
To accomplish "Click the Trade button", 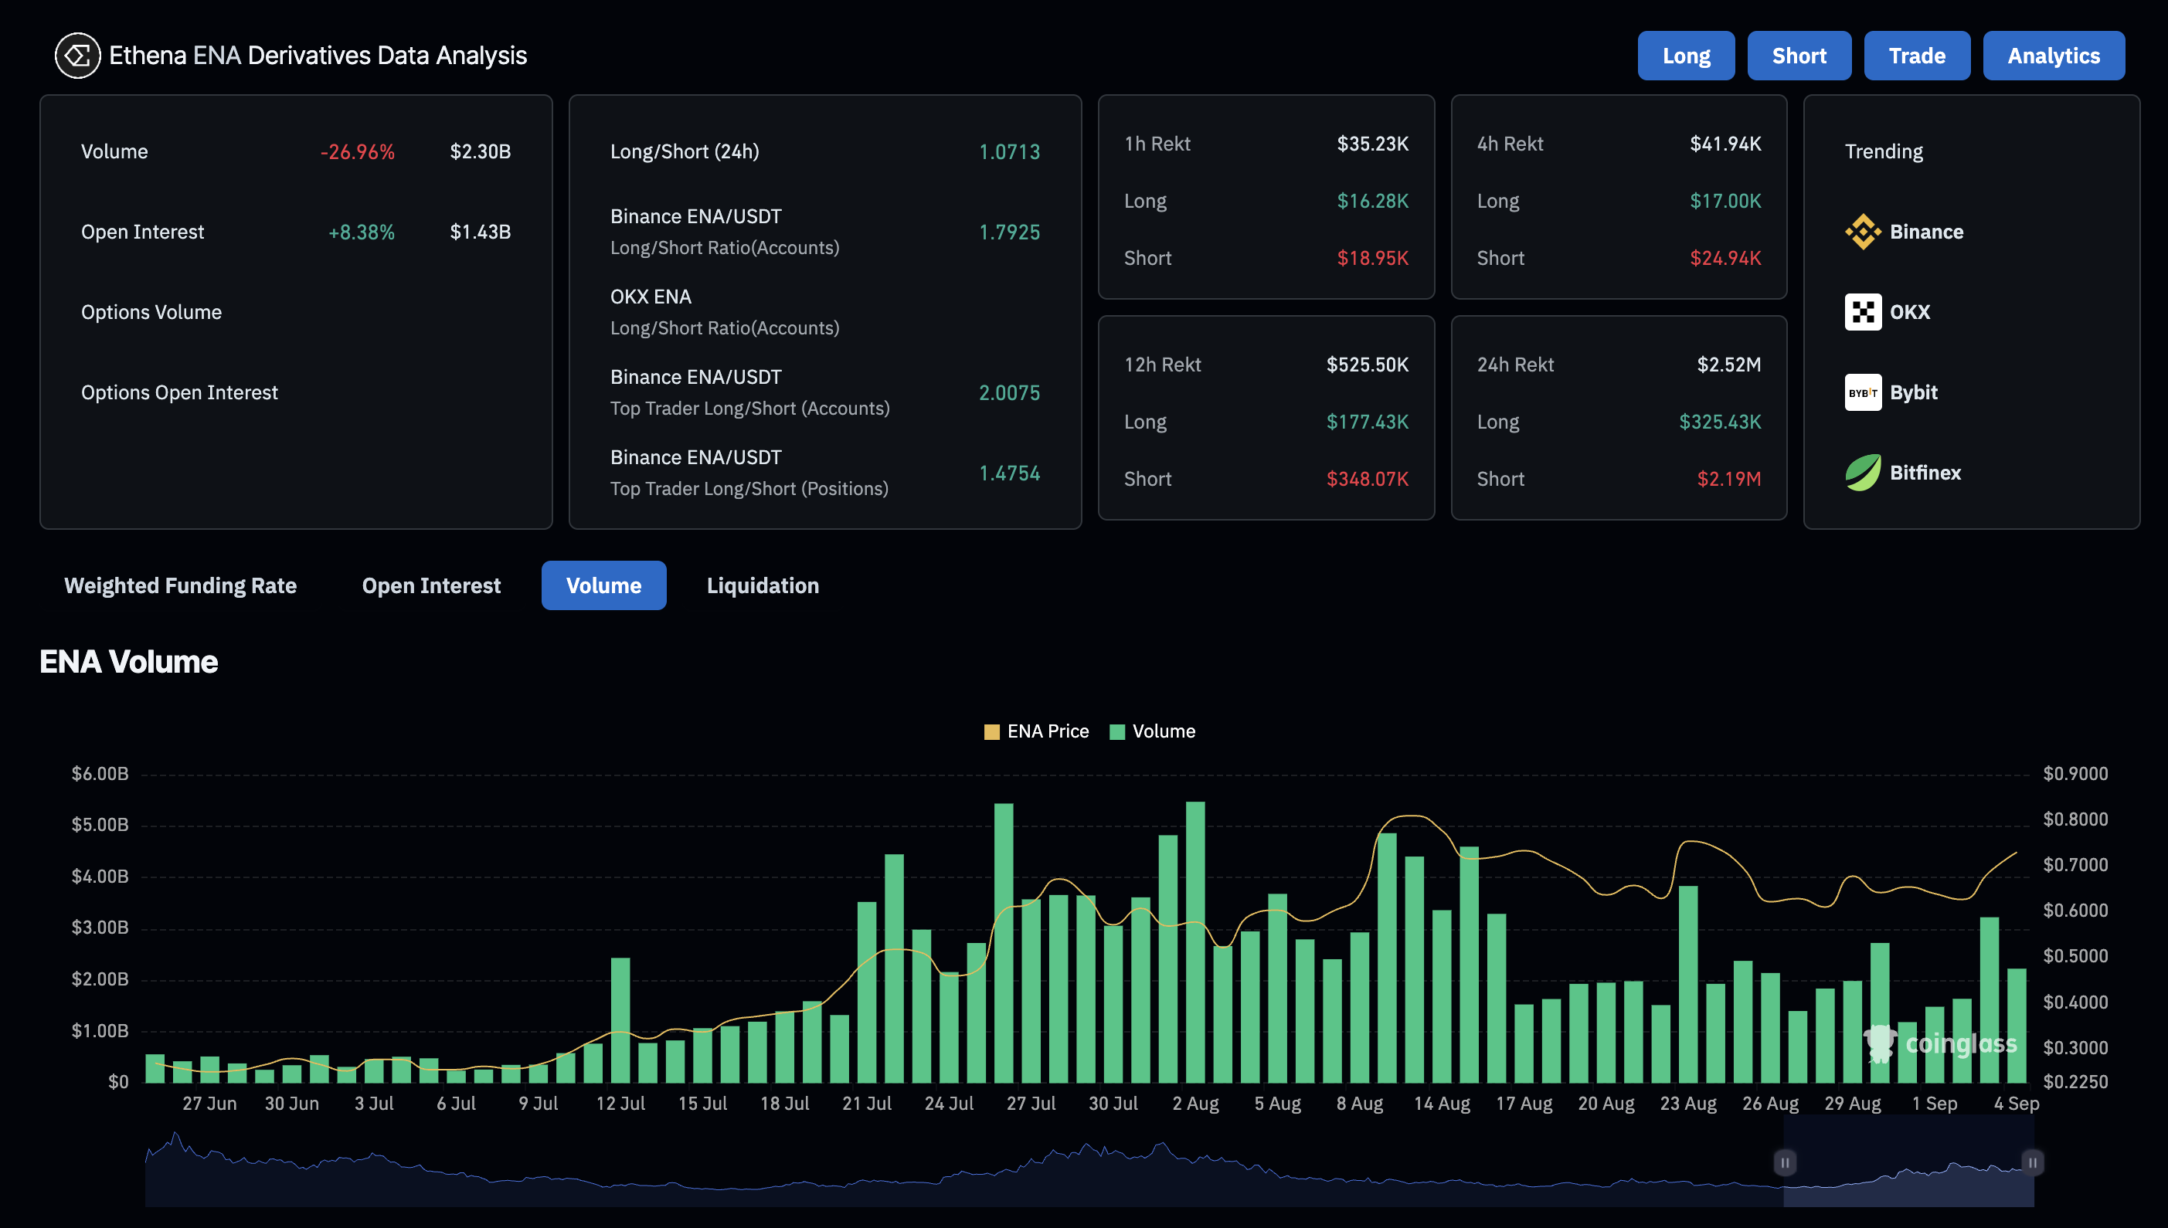I will click(x=1917, y=56).
